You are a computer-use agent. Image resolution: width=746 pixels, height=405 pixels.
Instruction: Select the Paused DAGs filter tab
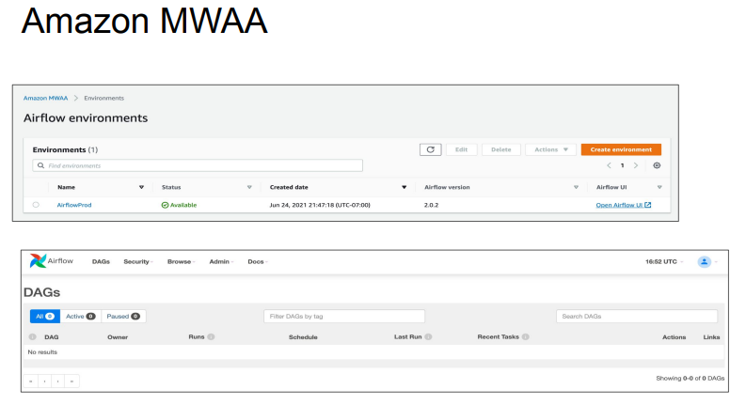coord(123,316)
